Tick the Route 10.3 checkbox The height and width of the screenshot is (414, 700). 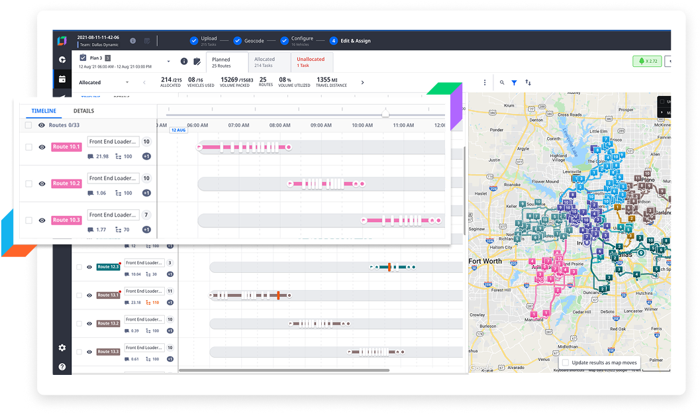(x=28, y=220)
